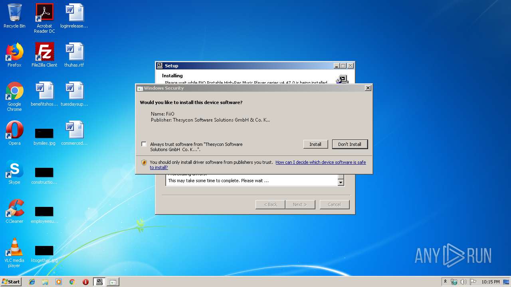
Task: Launch Skype from the desktop
Action: tap(14, 172)
